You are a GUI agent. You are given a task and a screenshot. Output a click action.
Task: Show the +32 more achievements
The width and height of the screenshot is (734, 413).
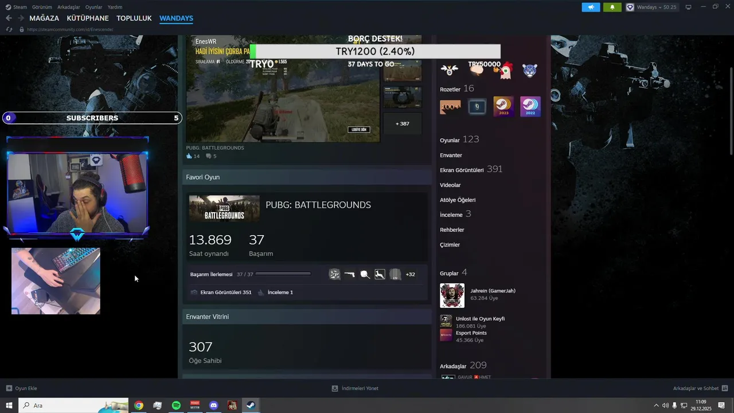tap(410, 274)
